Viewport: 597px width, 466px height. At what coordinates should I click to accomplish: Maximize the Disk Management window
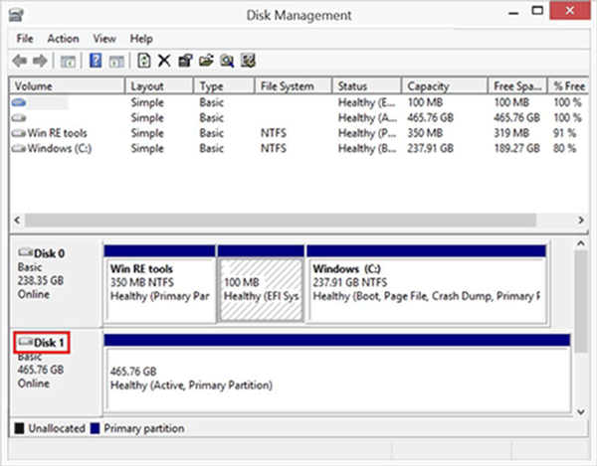pyautogui.click(x=537, y=11)
